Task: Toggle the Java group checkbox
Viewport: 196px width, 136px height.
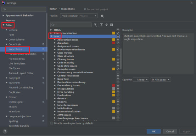Action: [118, 36]
